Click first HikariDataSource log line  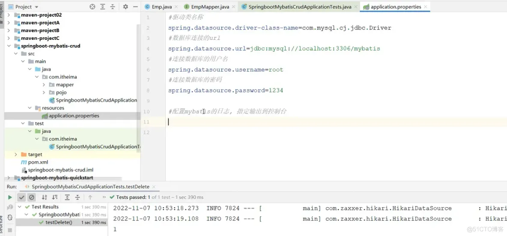tap(310, 209)
